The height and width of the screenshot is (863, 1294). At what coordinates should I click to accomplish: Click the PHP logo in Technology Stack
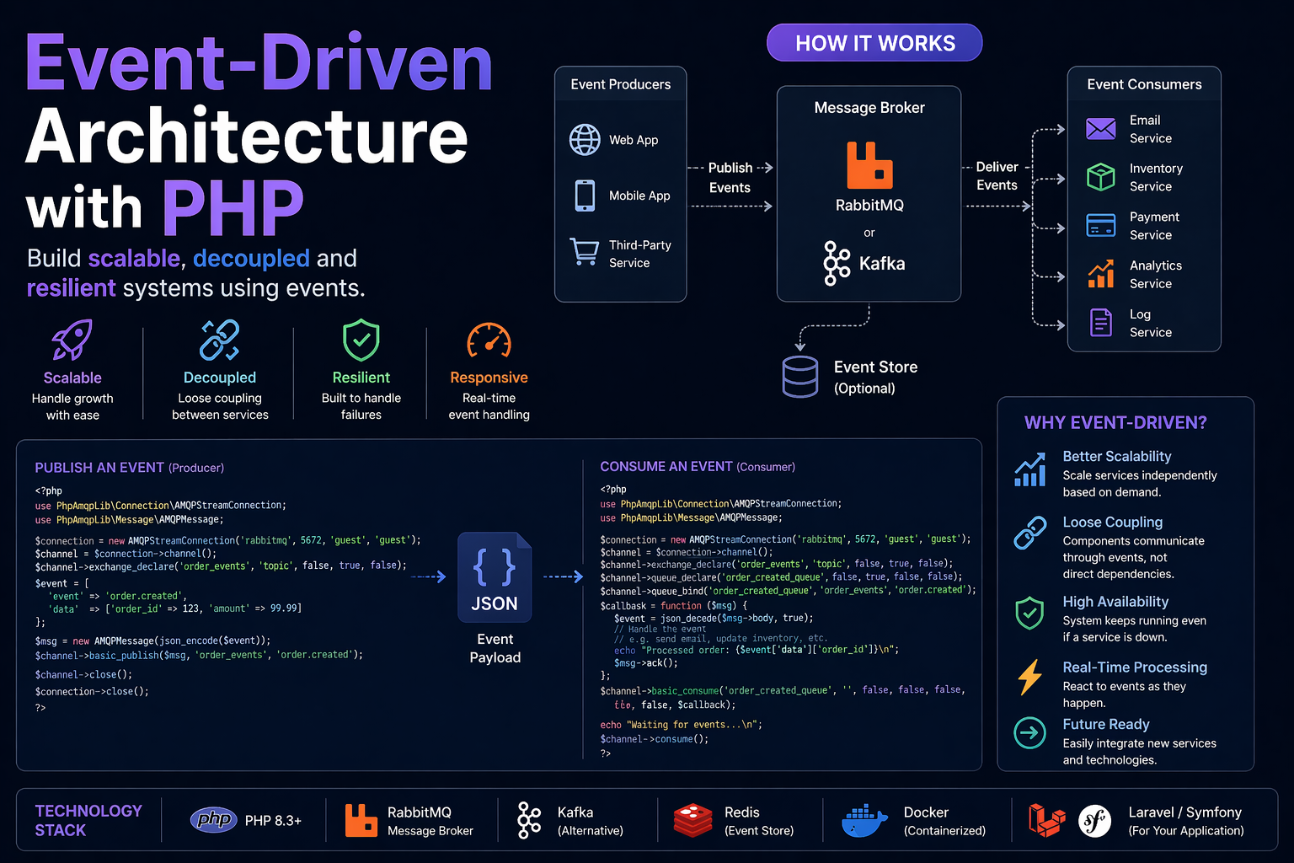coord(215,819)
